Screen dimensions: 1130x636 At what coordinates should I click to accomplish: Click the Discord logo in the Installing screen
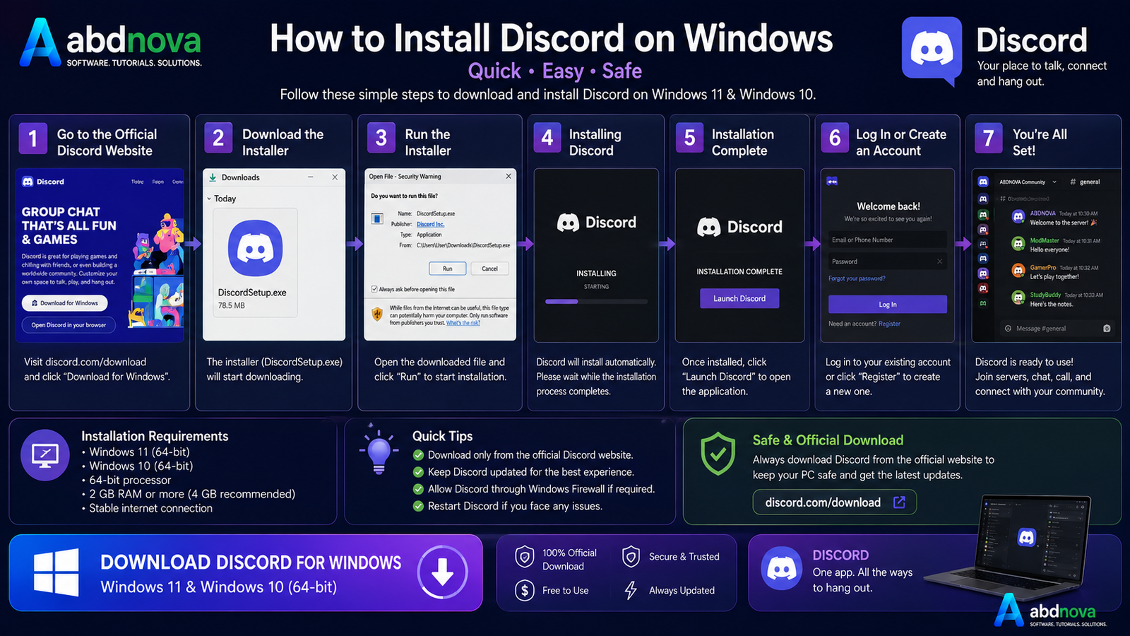pyautogui.click(x=569, y=223)
